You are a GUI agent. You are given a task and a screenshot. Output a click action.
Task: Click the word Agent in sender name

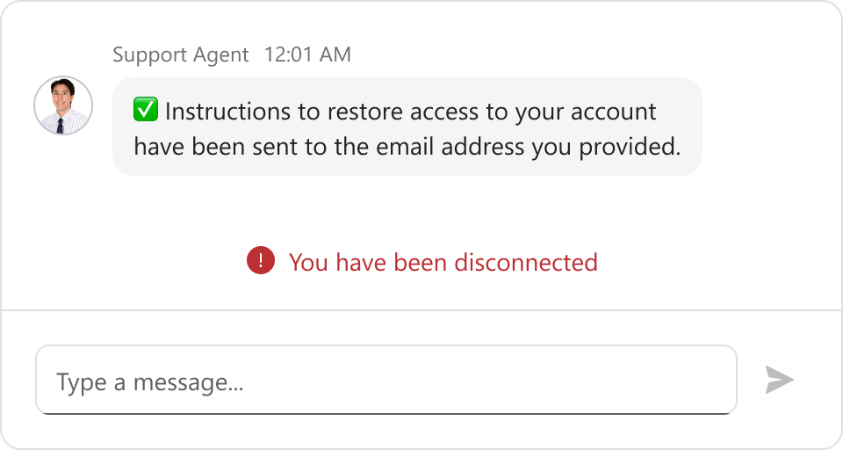226,54
